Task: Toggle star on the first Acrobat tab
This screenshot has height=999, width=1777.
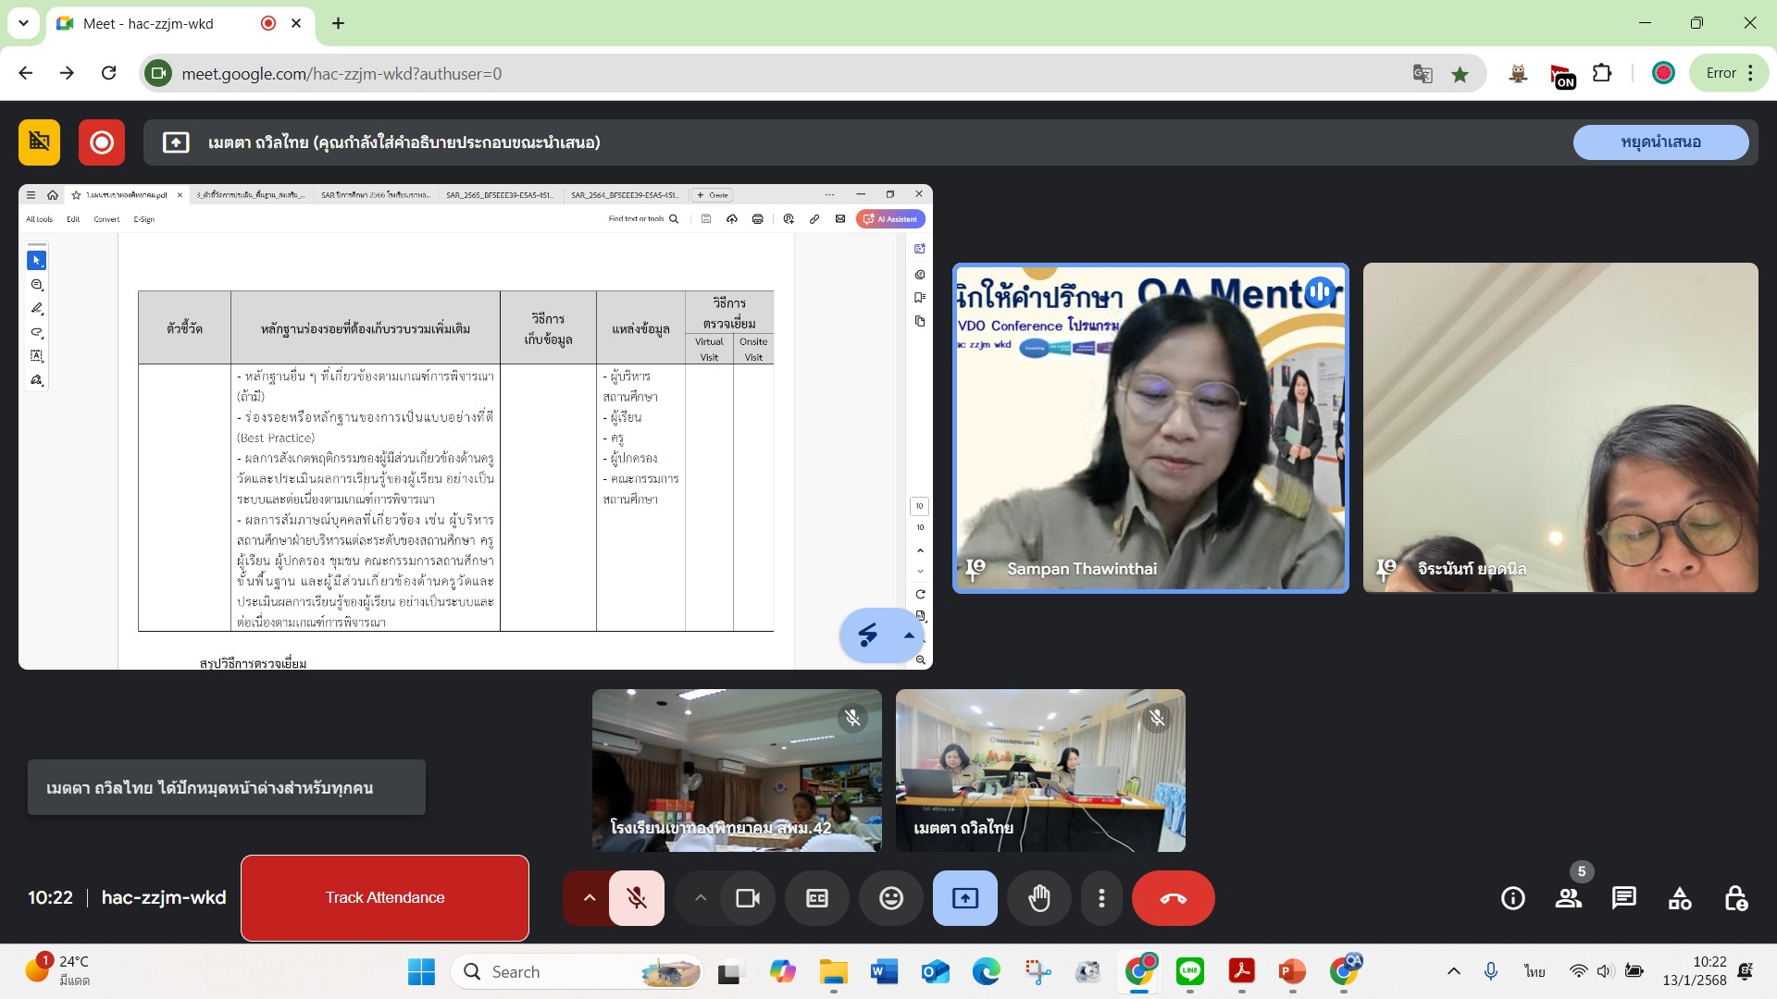Action: [x=76, y=195]
